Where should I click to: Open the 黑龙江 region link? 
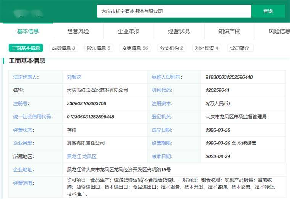[x=74, y=157]
